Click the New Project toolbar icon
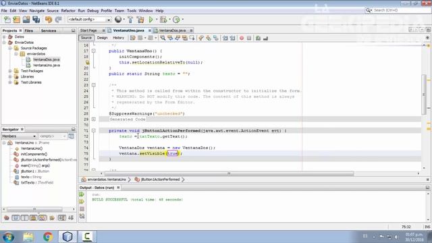This screenshot has width=432, height=243. (16, 20)
